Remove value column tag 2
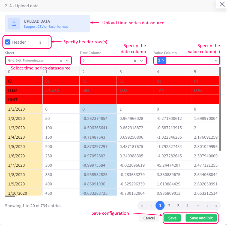The width and height of the screenshot is (227, 225). (x=163, y=60)
